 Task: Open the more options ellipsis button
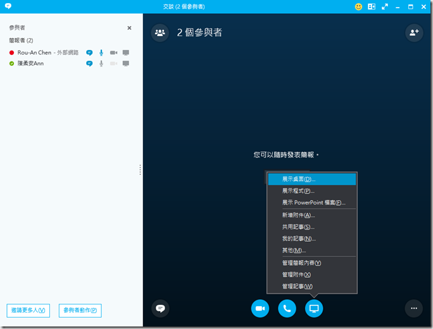coord(414,308)
